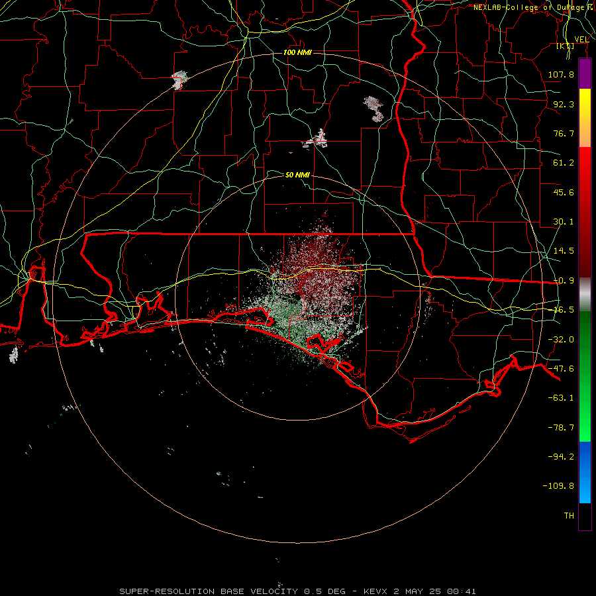Select the -94.2 velocity scale value
596x596 pixels.
(x=561, y=457)
